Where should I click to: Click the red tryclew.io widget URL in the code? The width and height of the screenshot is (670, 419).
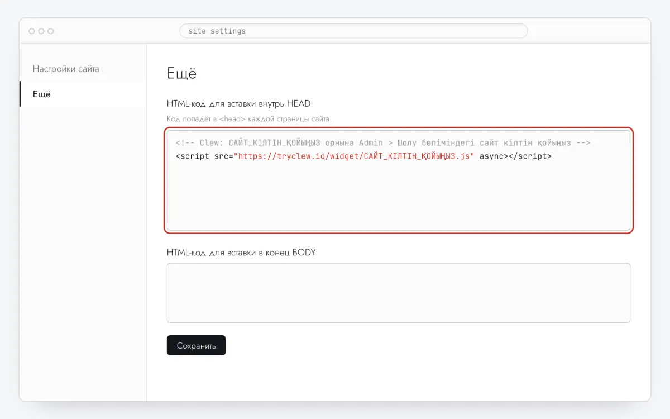tap(354, 156)
